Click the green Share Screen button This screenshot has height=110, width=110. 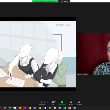[62, 103]
